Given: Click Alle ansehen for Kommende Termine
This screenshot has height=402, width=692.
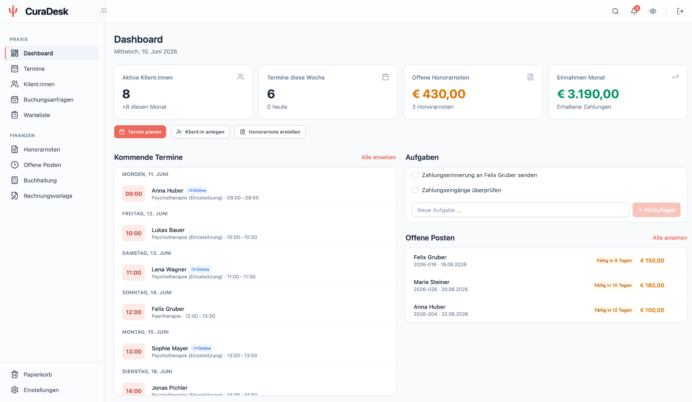Looking at the screenshot, I should [378, 157].
